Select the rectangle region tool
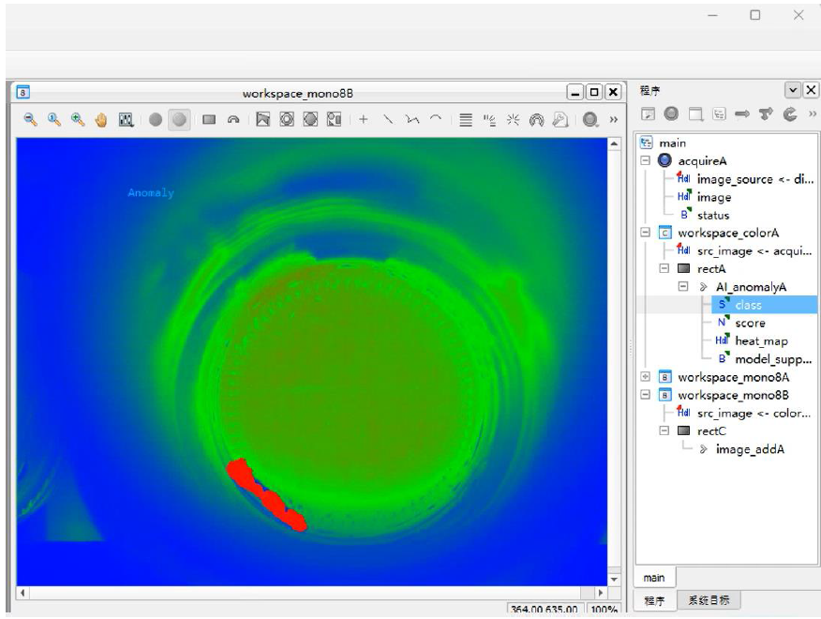The image size is (821, 619). coord(209,119)
